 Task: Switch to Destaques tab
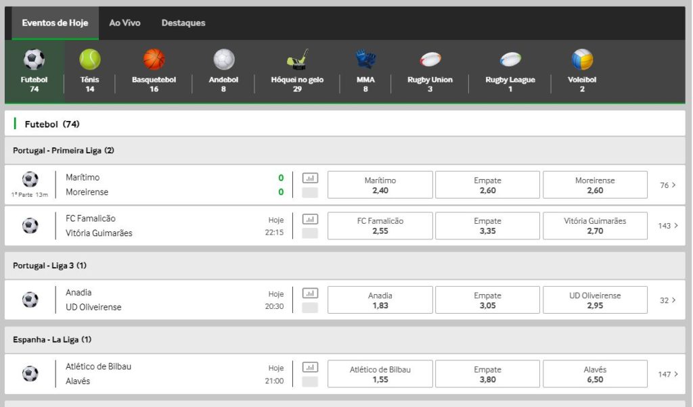[183, 23]
